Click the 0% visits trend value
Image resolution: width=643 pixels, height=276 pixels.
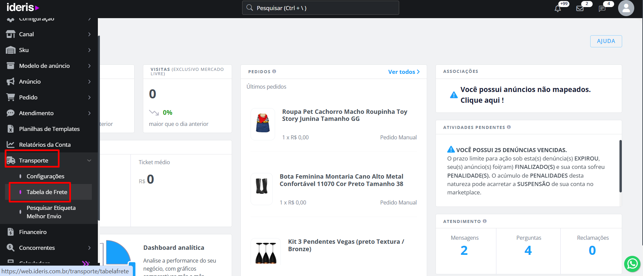coord(167,112)
